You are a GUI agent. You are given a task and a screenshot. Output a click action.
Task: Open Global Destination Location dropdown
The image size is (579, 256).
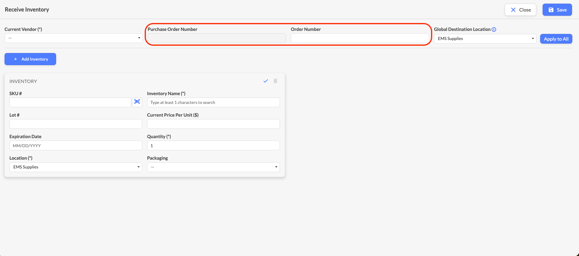tap(485, 39)
